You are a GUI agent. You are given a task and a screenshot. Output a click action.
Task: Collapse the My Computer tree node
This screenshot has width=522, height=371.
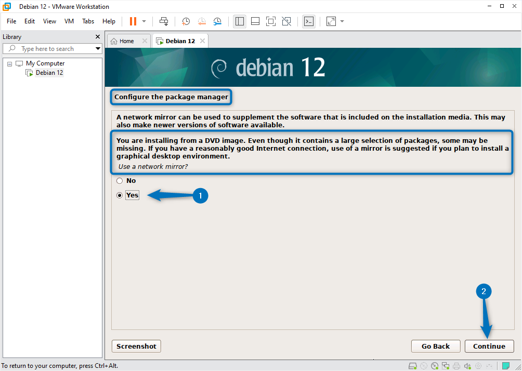pyautogui.click(x=9, y=63)
